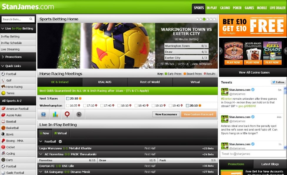Click the Aussie Rules icon
This screenshot has width=287, height=175.
3,115
